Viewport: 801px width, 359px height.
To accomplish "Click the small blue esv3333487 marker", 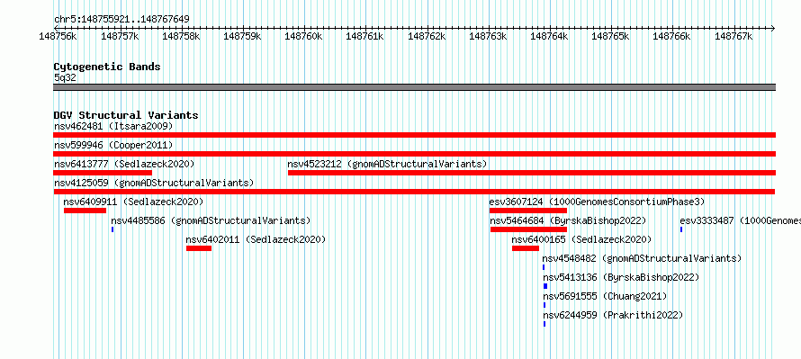I will 681,229.
